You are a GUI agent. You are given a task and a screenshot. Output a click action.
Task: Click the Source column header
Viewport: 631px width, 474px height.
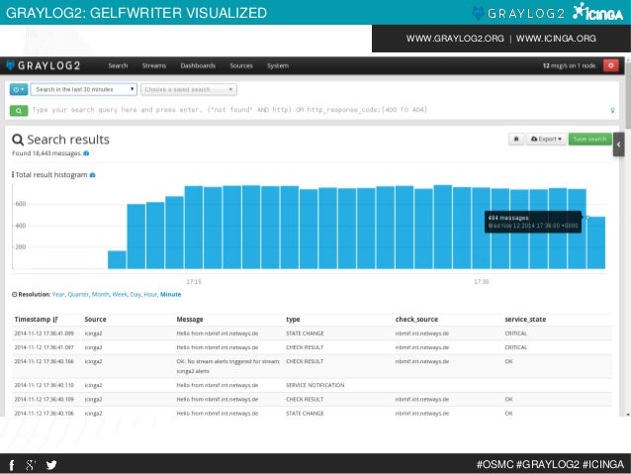point(95,320)
